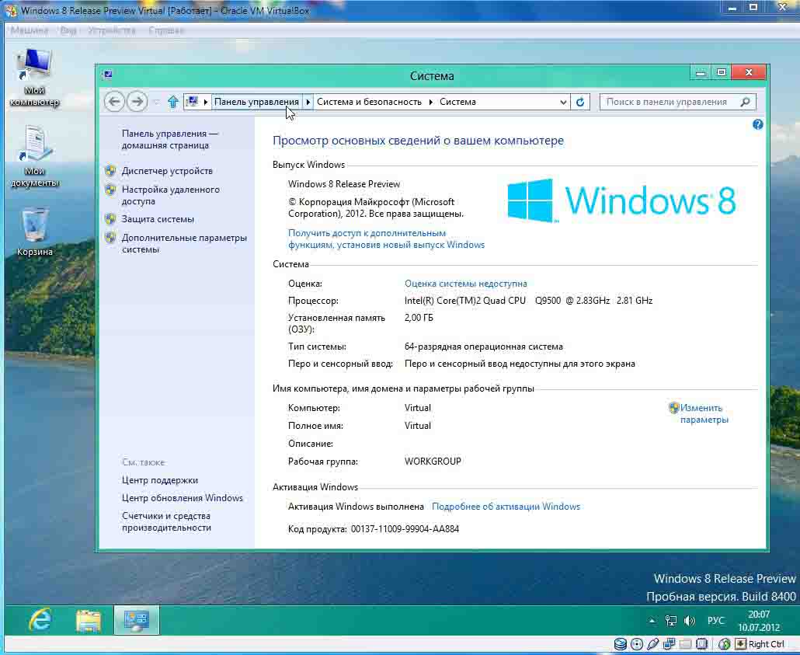Viewport: 800px width, 655px height.
Task: Select the Панель управления breadcrumb
Action: pos(256,102)
